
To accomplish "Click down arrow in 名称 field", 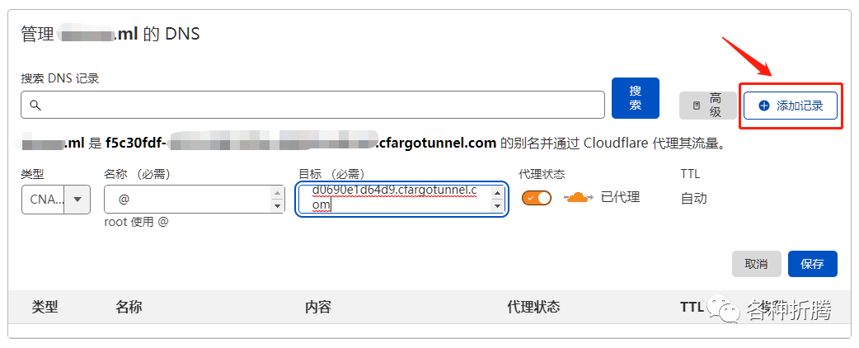I will tap(278, 206).
